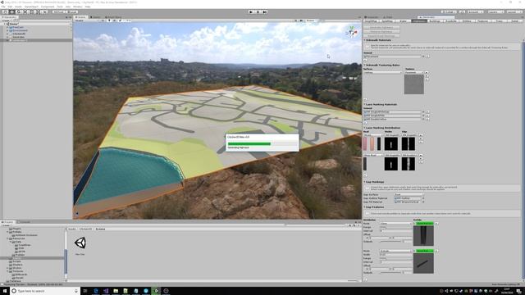This screenshot has height=295, width=525.
Task: Select the Environment object in Hierarchy
Action: [20, 30]
